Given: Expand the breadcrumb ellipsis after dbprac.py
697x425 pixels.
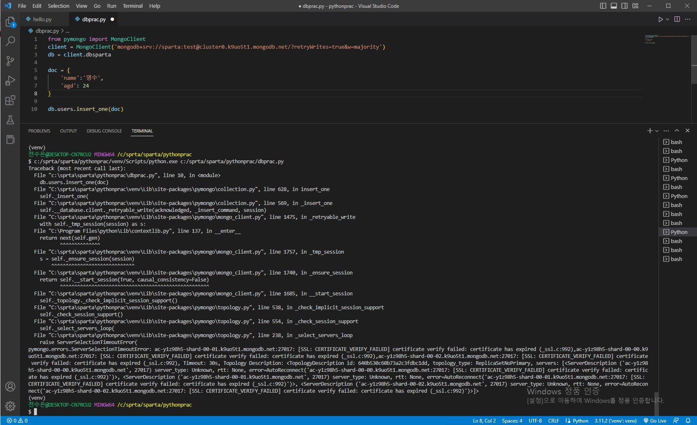Looking at the screenshot, I should coord(67,31).
